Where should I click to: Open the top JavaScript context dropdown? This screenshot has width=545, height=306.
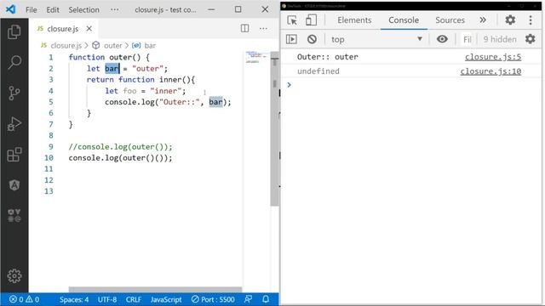[376, 39]
